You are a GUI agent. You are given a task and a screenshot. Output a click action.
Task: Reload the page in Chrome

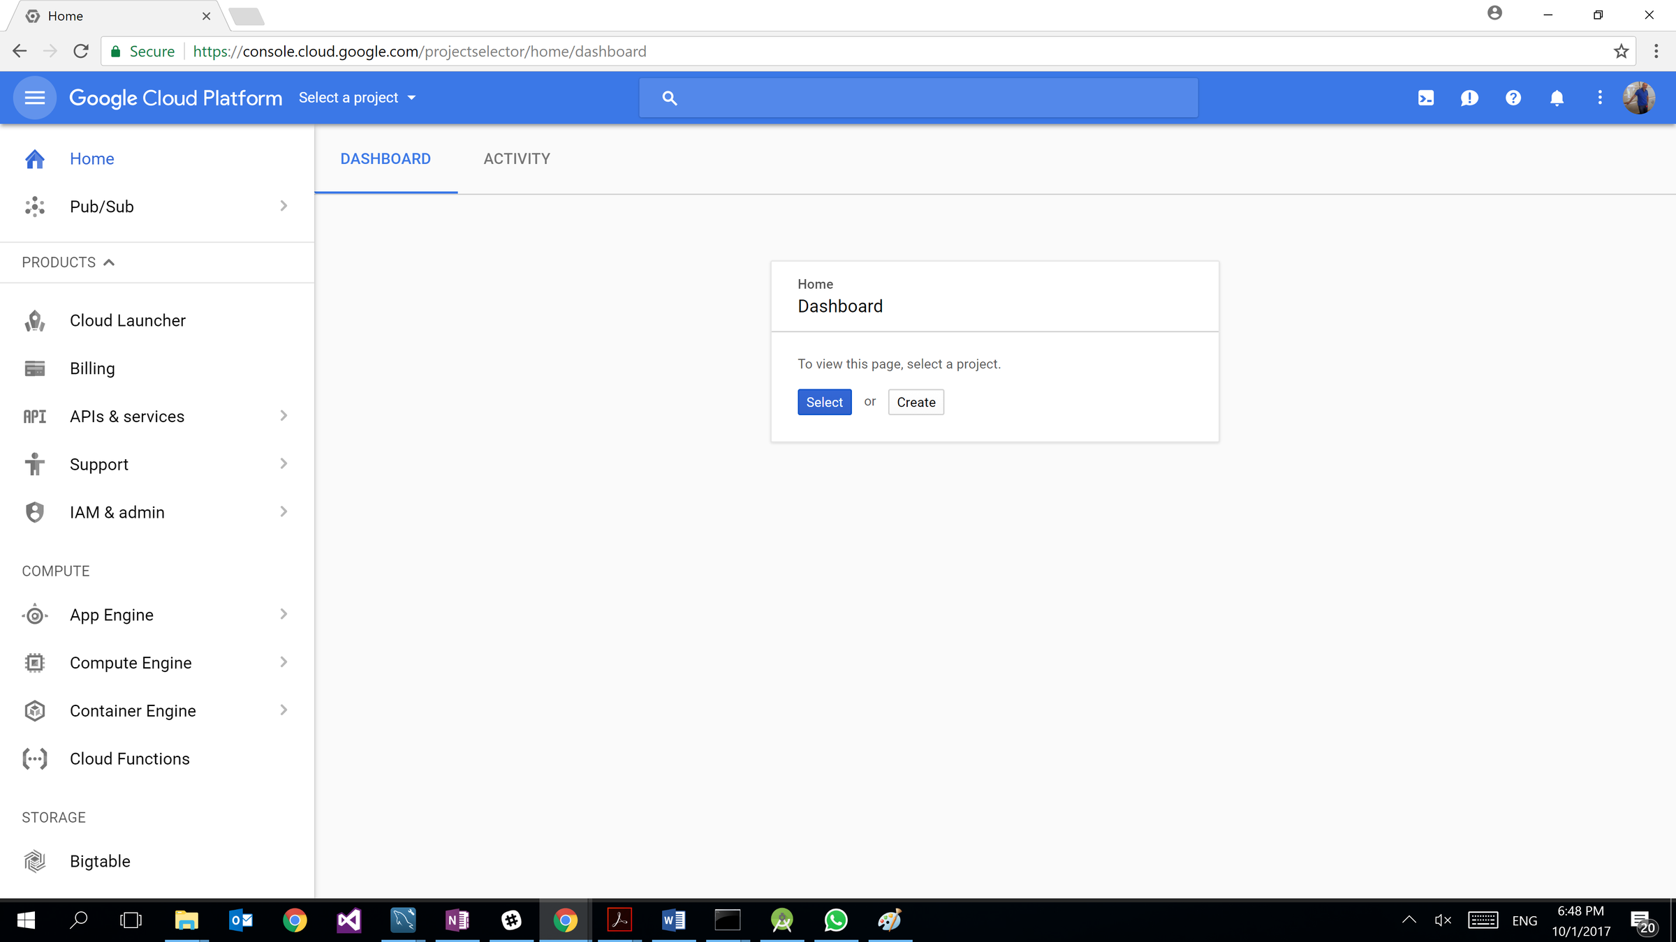[81, 52]
